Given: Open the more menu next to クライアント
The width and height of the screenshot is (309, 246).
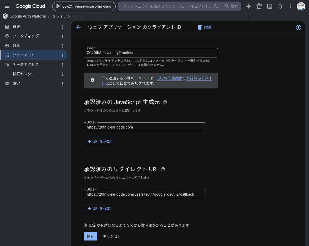Looking at the screenshot, I should pos(63,55).
